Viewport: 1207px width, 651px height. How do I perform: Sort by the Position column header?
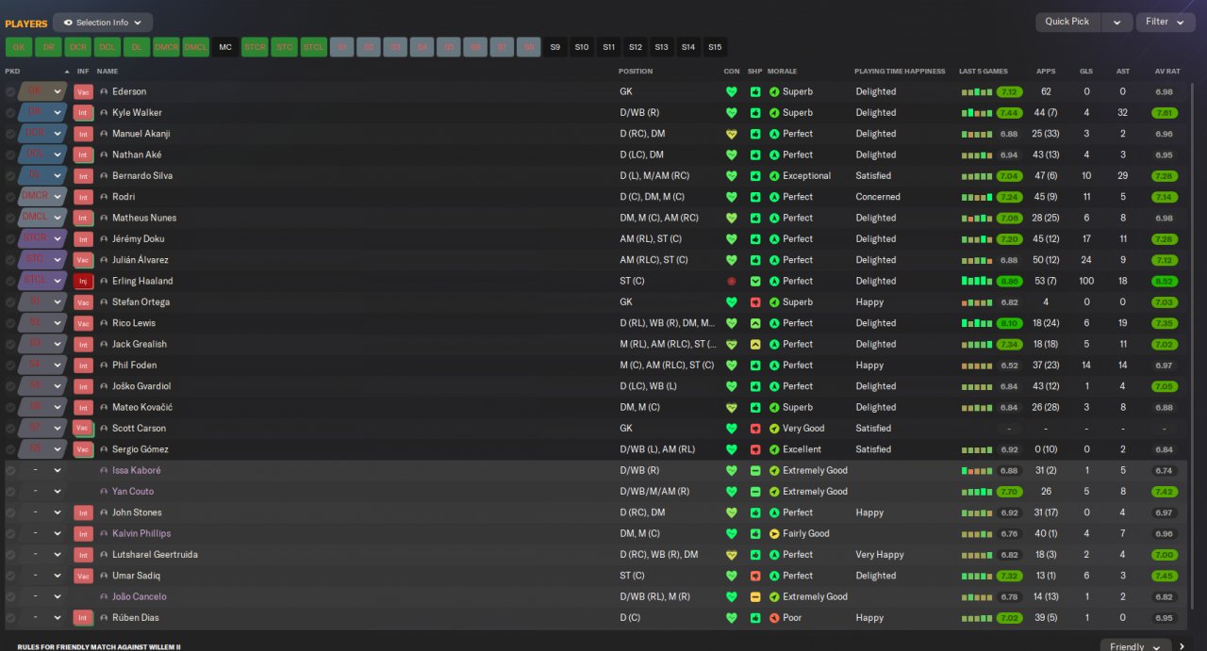(x=636, y=72)
